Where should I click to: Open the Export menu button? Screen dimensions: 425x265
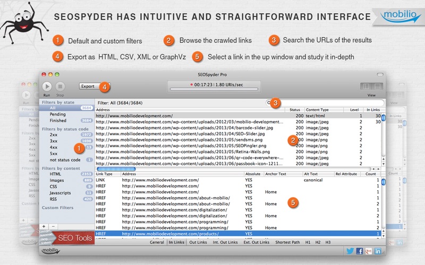click(x=95, y=86)
